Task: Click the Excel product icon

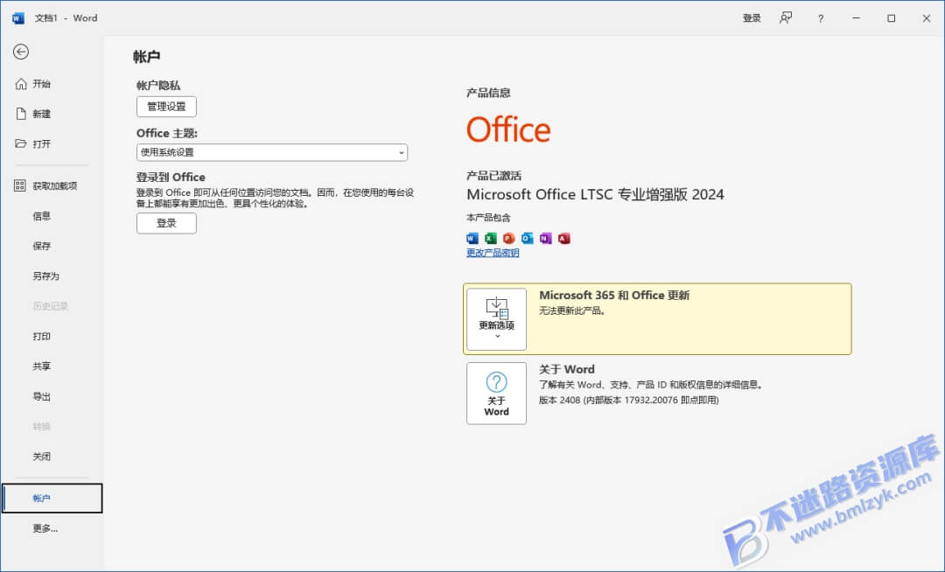Action: click(491, 239)
